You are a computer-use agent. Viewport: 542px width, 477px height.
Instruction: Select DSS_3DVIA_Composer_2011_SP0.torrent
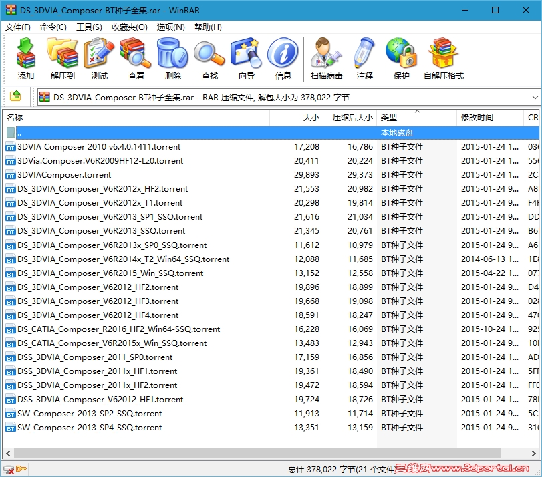[271, 357]
